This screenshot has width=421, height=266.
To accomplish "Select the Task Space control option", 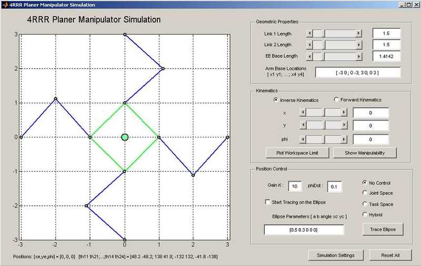I will (365, 204).
